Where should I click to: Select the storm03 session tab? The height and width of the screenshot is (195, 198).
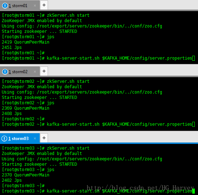pyautogui.click(x=20, y=139)
